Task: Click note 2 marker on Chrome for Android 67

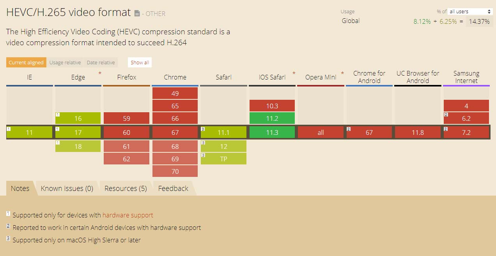Action: pyautogui.click(x=349, y=129)
